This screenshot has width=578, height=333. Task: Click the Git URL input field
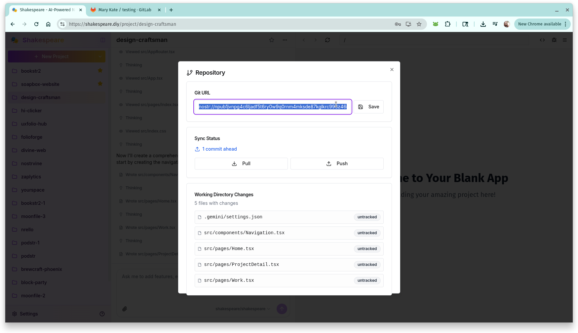[272, 107]
